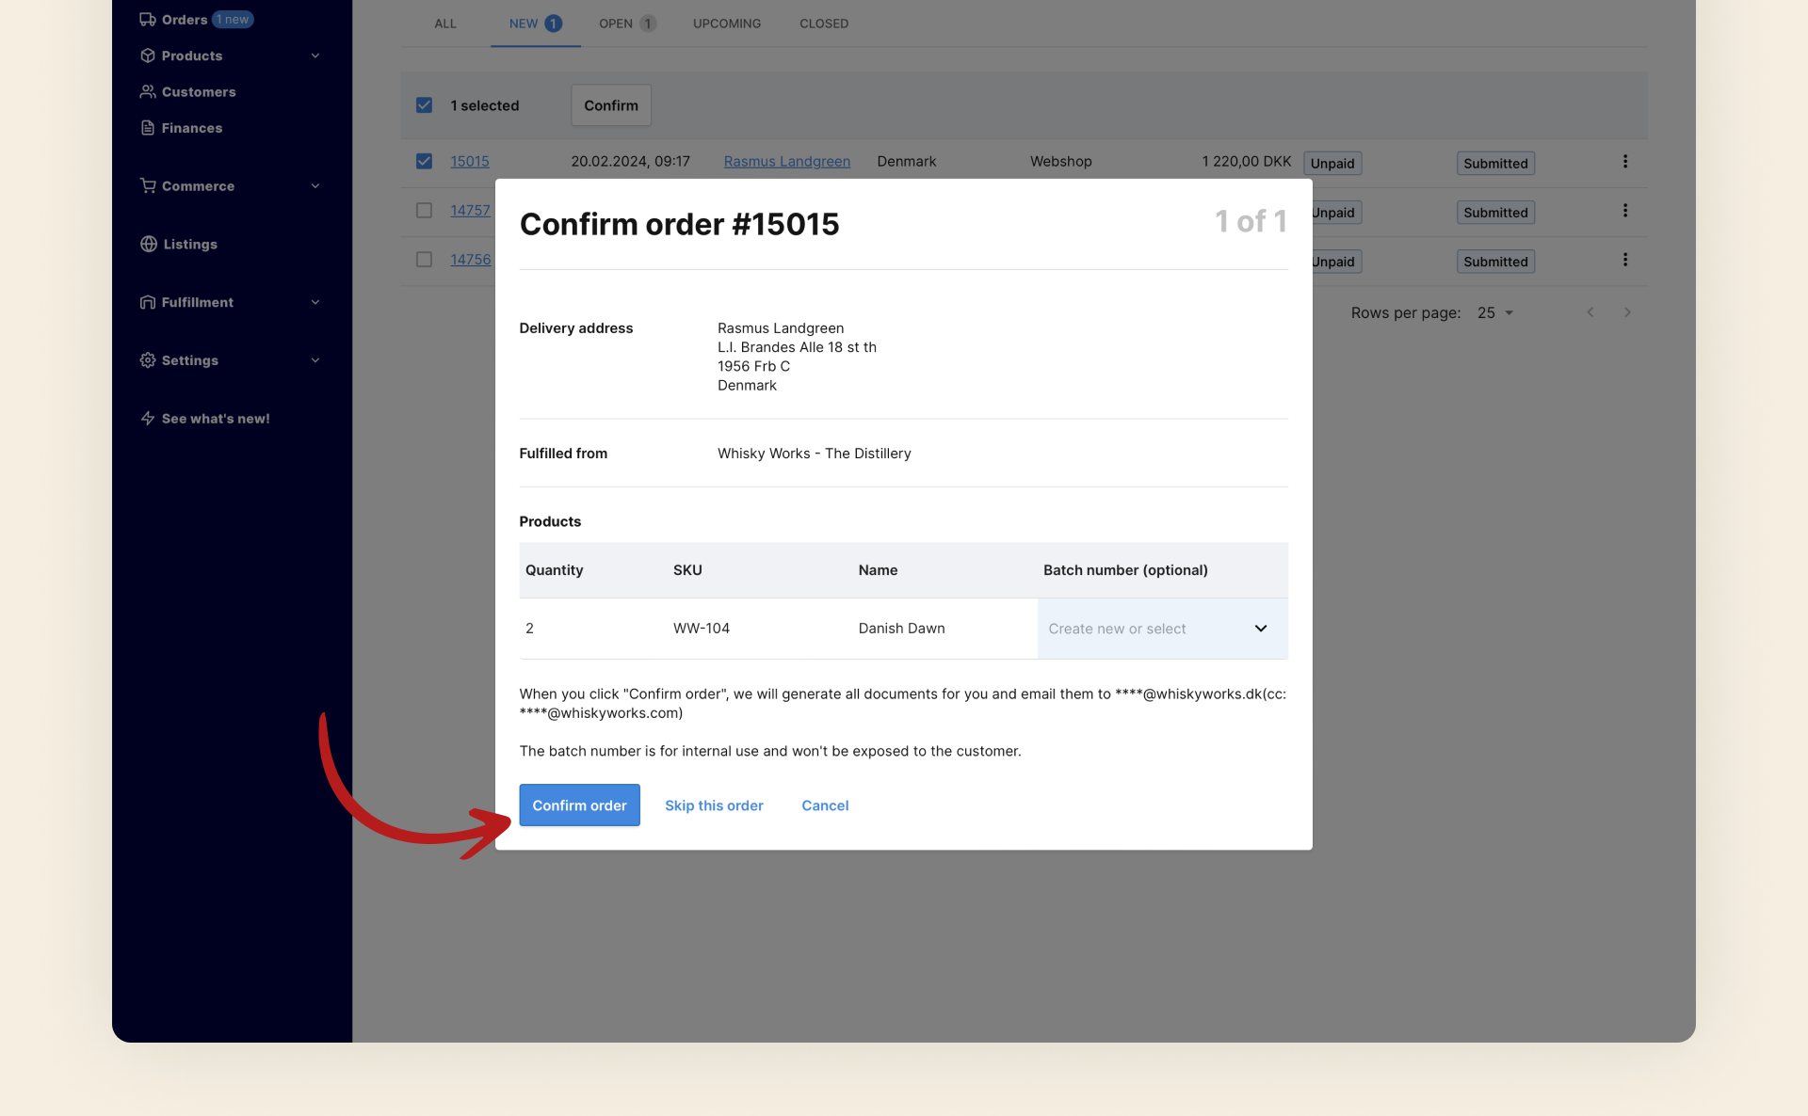Check the checkbox for order 14757
This screenshot has width=1808, height=1116.
pos(424,210)
